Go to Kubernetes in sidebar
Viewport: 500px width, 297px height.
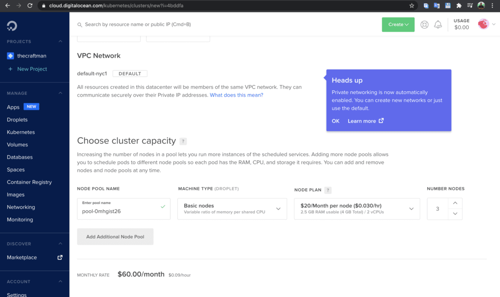click(21, 132)
